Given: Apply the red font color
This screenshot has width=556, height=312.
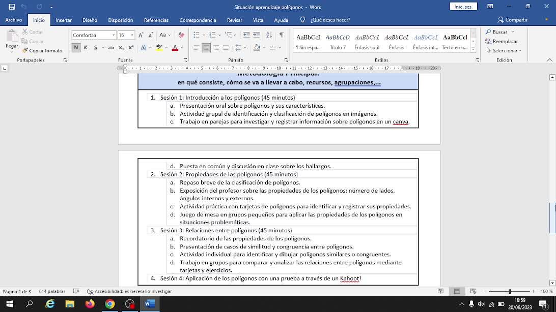Looking at the screenshot, I should 175,47.
